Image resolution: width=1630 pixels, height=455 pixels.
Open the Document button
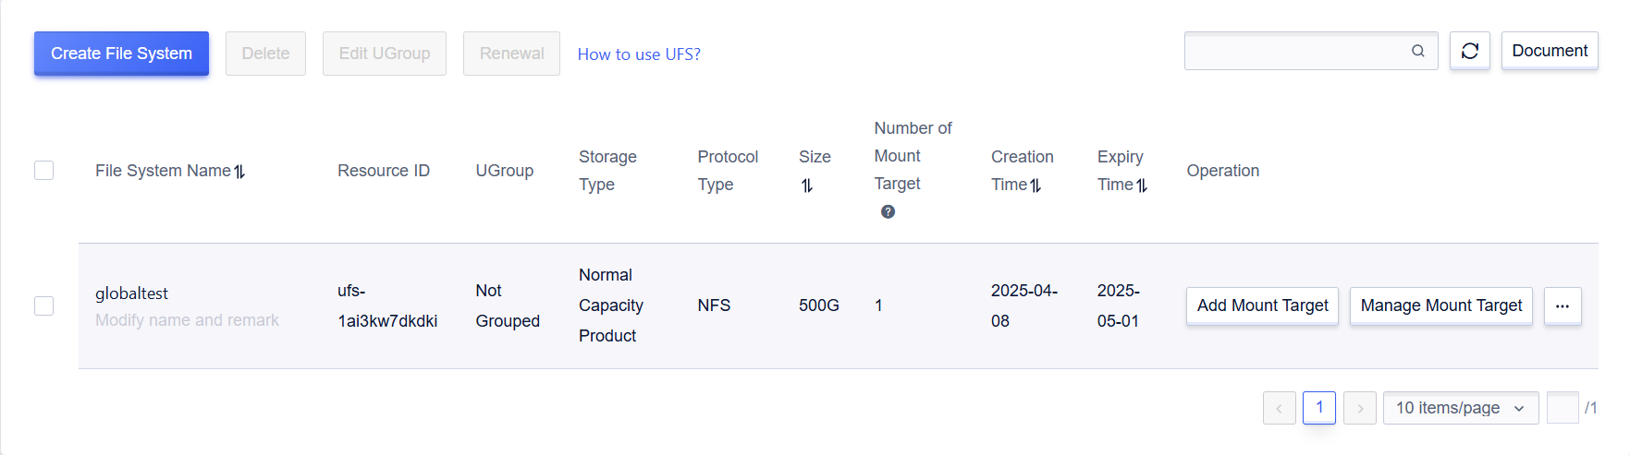point(1550,51)
